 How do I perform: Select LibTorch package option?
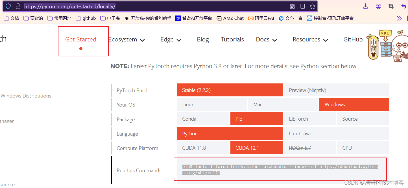310,119
